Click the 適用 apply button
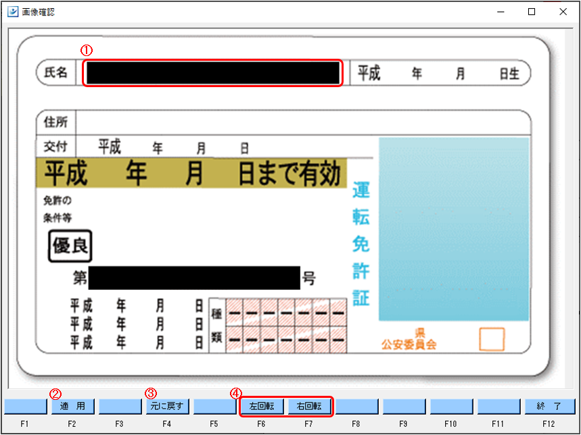Screen dimensions: 581x435 72,406
